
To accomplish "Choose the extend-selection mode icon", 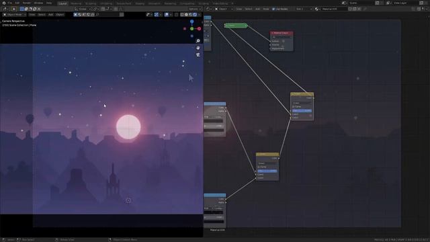I will [26, 9].
